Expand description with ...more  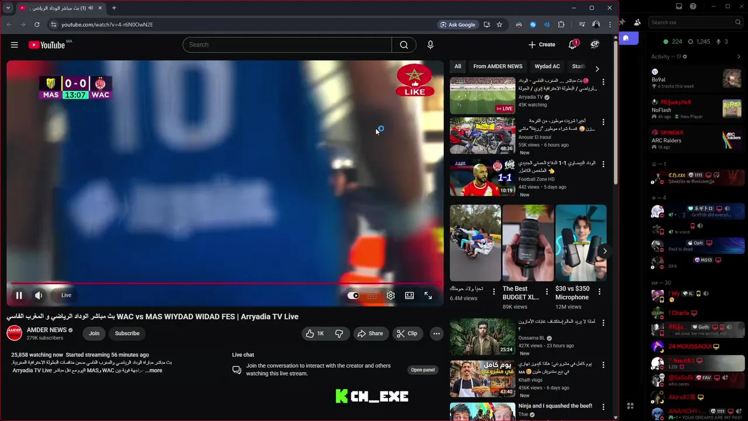pyautogui.click(x=153, y=370)
